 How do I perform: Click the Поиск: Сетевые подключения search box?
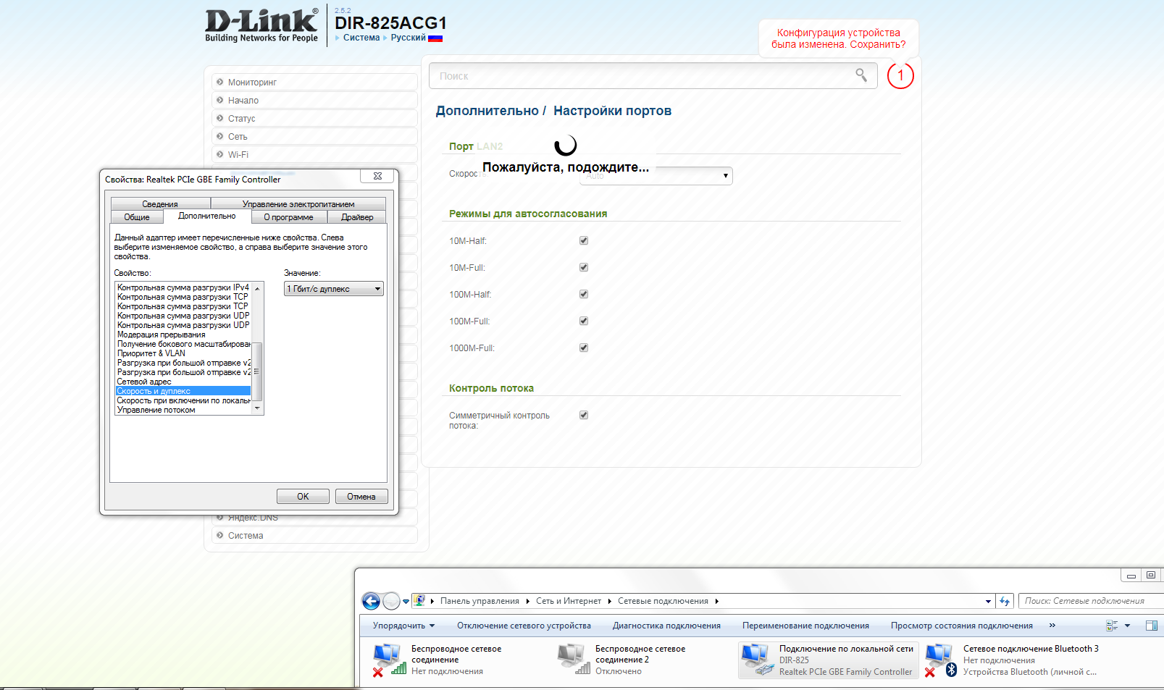coord(1091,601)
